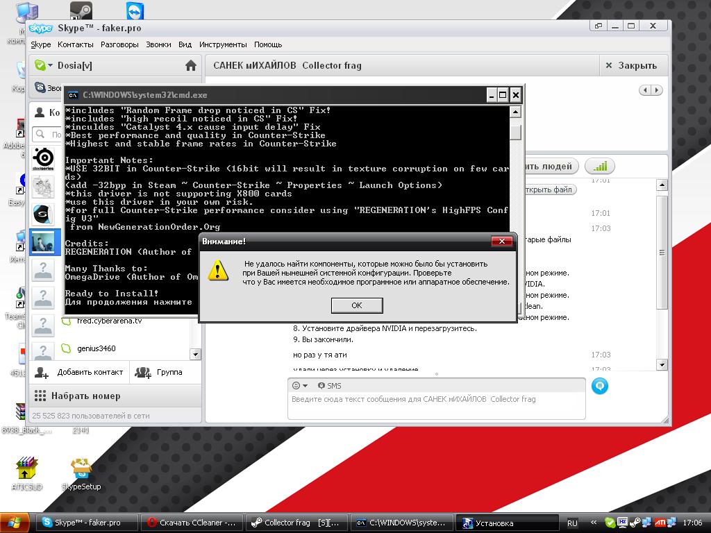The width and height of the screenshot is (711, 533).
Task: Click the left-right arrows pill in conversation header
Action: coord(651,90)
